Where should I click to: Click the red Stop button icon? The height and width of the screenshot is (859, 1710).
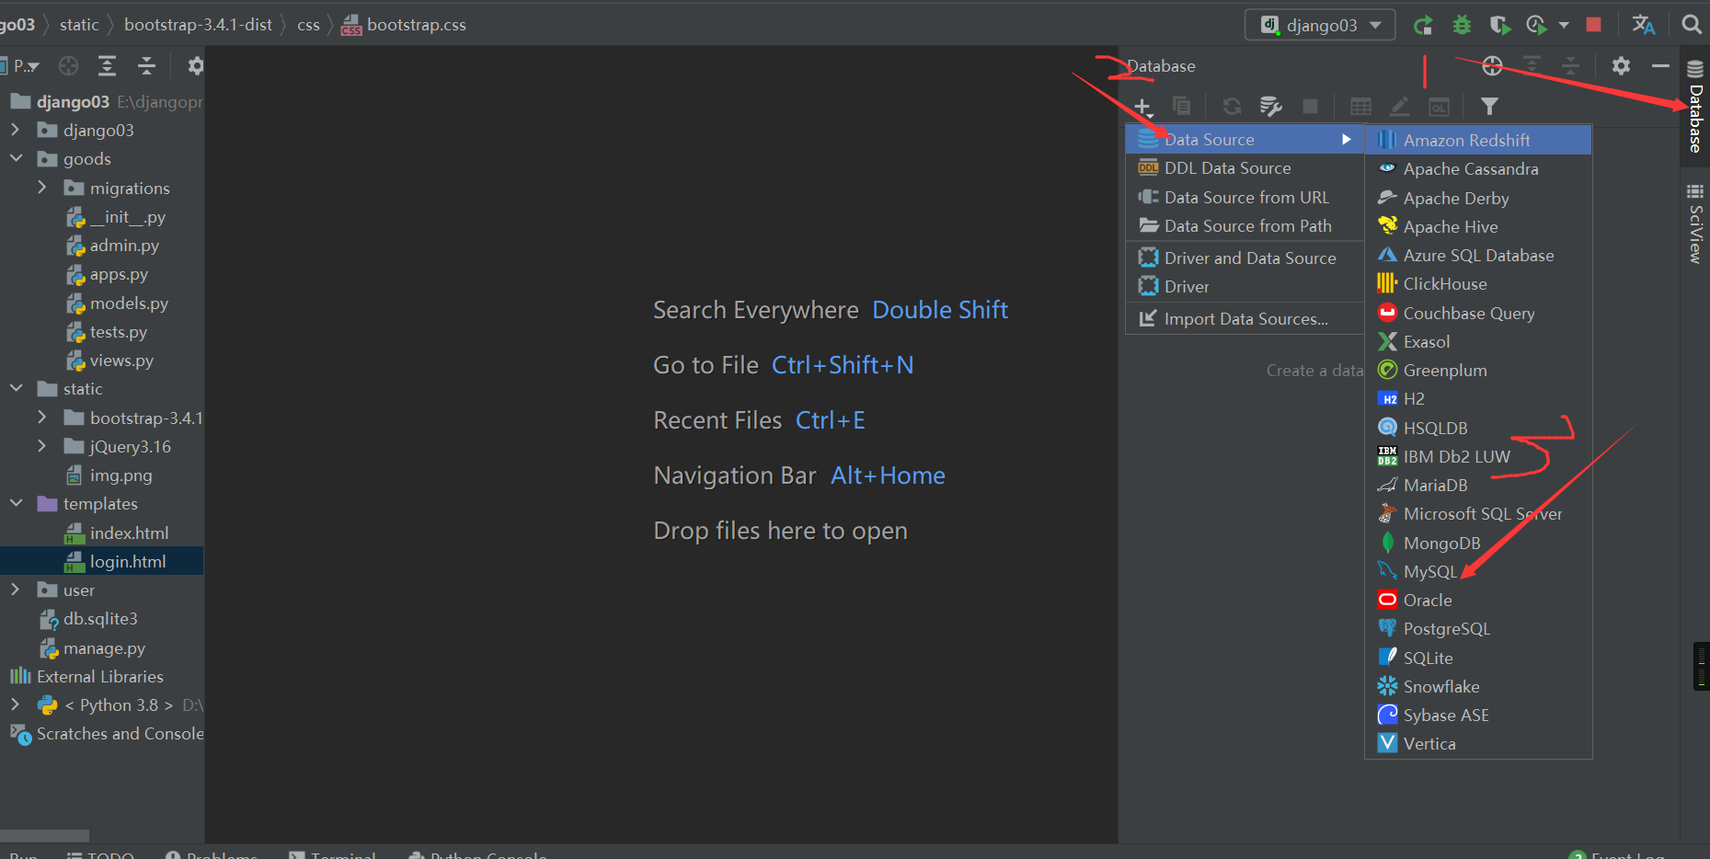1594,25
